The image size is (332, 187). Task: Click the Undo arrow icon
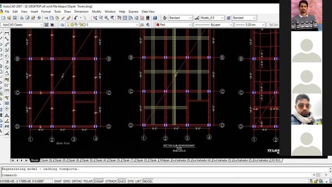tap(76, 18)
